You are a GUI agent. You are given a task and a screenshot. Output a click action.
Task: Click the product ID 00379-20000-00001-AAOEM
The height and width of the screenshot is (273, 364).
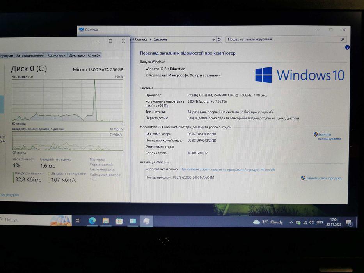click(194, 177)
